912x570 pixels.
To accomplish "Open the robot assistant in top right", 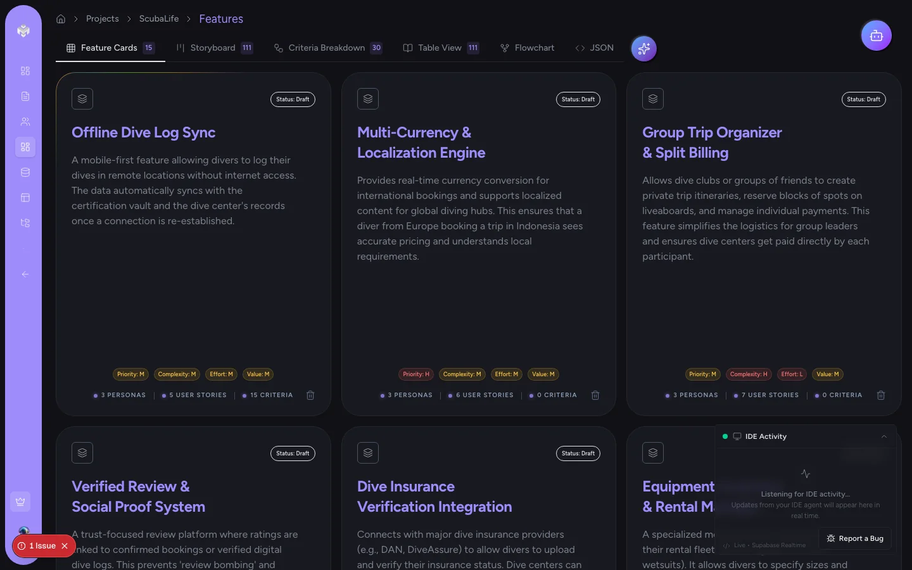I will pyautogui.click(x=877, y=35).
